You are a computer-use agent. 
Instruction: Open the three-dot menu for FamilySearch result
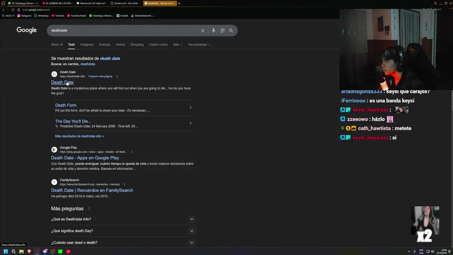pos(124,184)
